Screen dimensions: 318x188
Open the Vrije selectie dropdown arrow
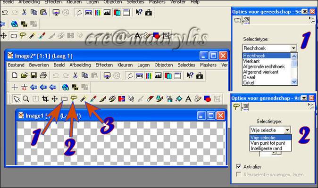pos(287,130)
